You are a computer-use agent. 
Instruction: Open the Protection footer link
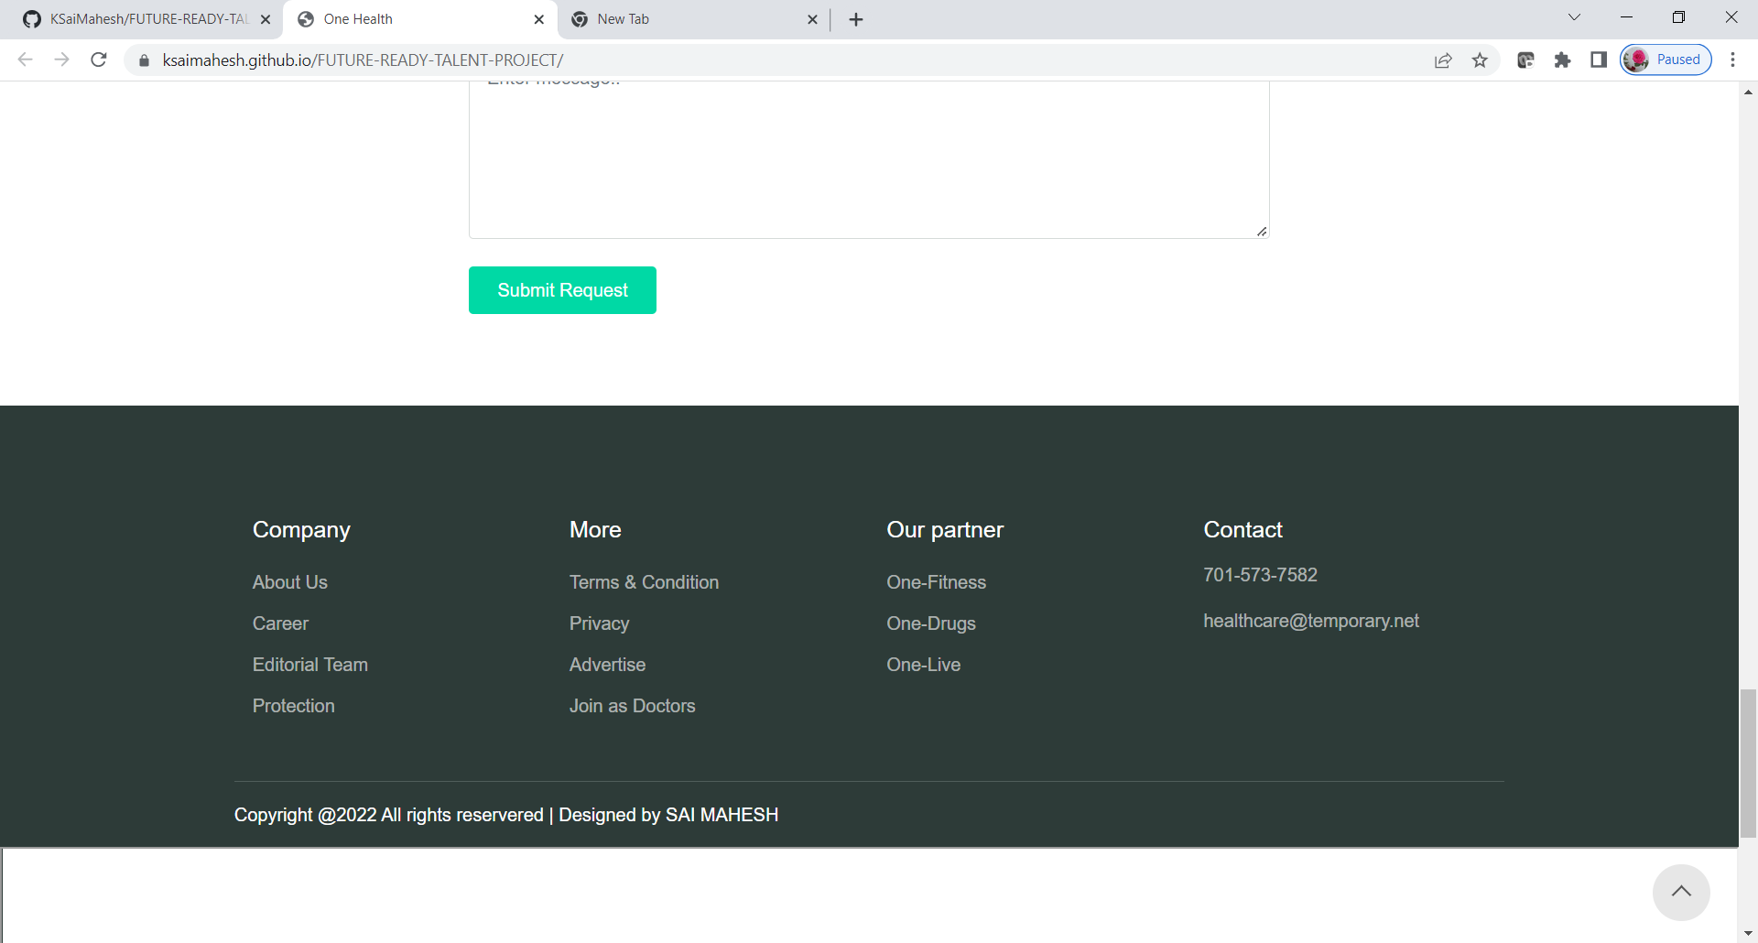tap(294, 706)
